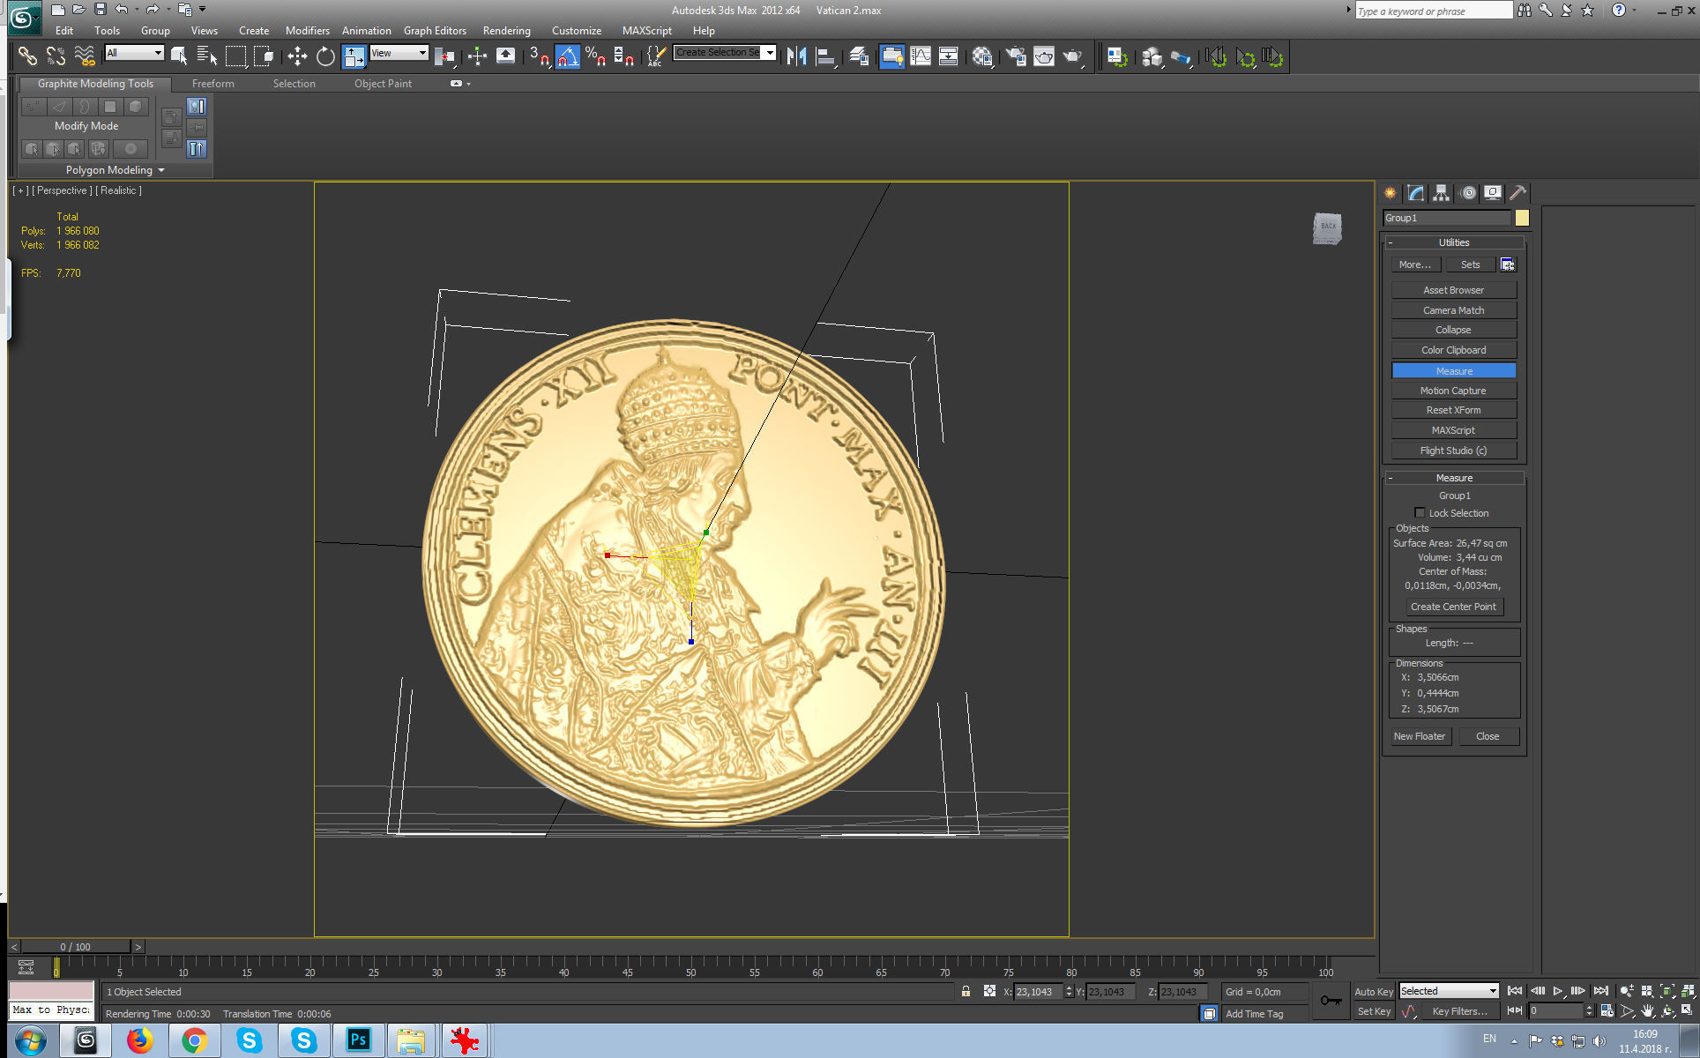Open the Curve Editor icon
The width and height of the screenshot is (1700, 1058).
pyautogui.click(x=921, y=56)
